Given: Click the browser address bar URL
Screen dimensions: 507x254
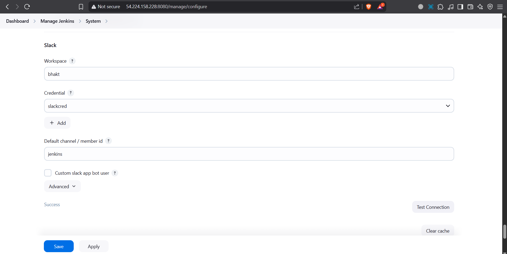Looking at the screenshot, I should [x=166, y=7].
